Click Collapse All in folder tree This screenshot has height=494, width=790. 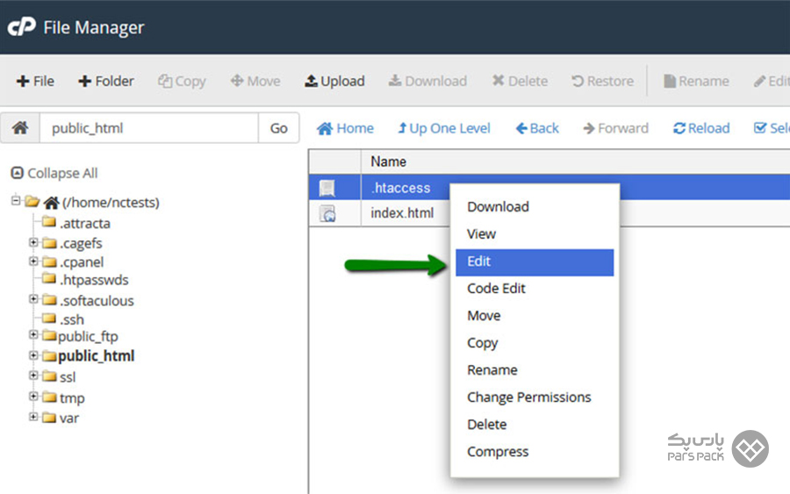[54, 173]
